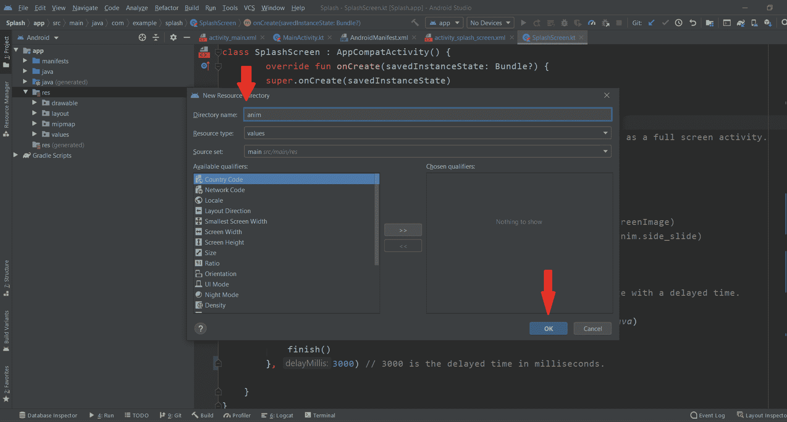Expand the drawable folder
Viewport: 787px width, 422px height.
[x=34, y=103]
